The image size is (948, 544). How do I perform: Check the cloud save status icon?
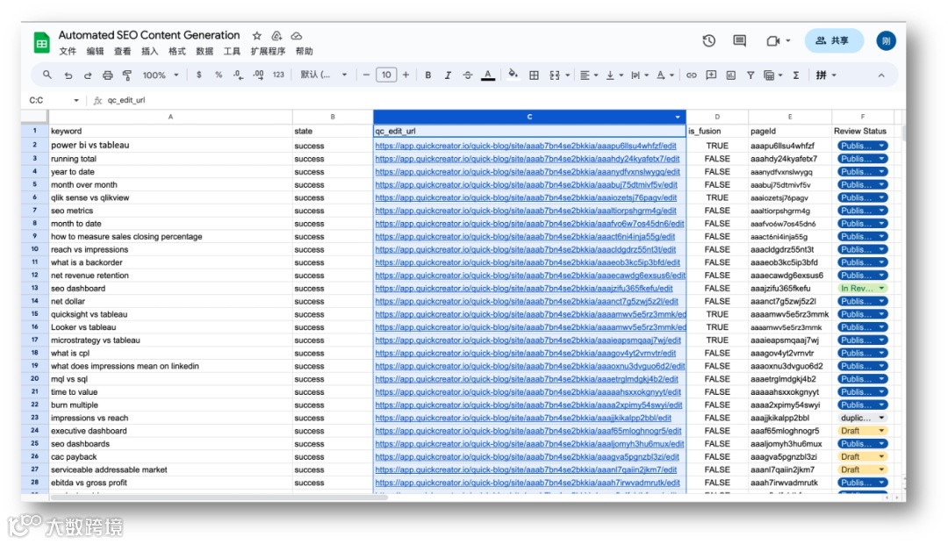297,36
